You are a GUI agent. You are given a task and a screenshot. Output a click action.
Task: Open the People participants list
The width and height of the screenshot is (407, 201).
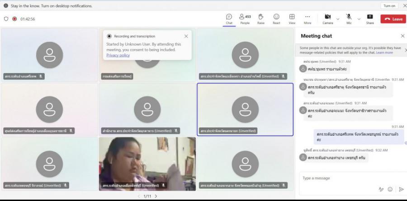tap(245, 18)
